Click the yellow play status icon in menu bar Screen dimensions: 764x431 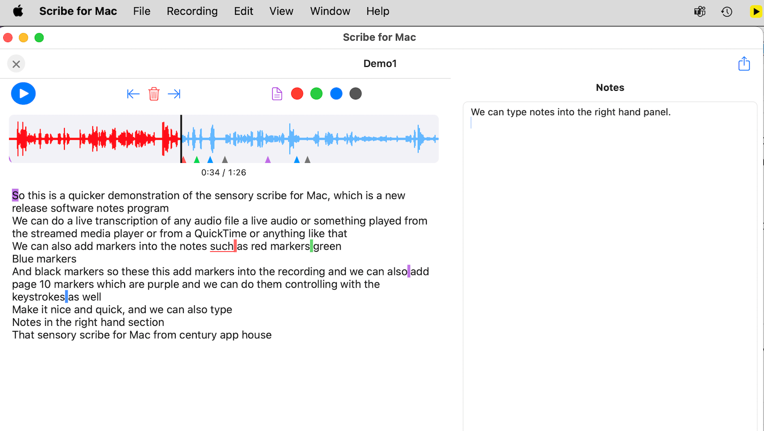pos(755,11)
